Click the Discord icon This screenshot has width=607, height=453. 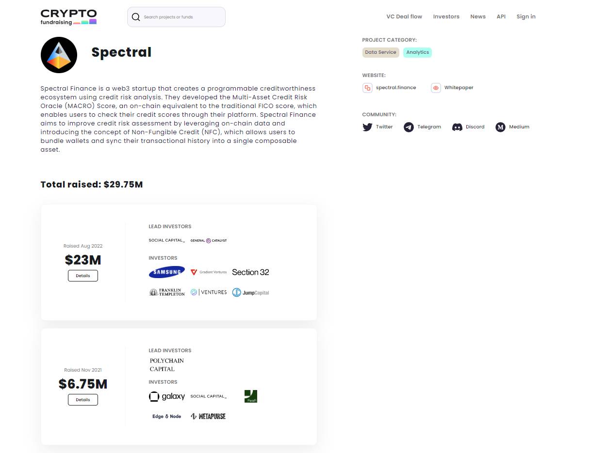pos(457,127)
